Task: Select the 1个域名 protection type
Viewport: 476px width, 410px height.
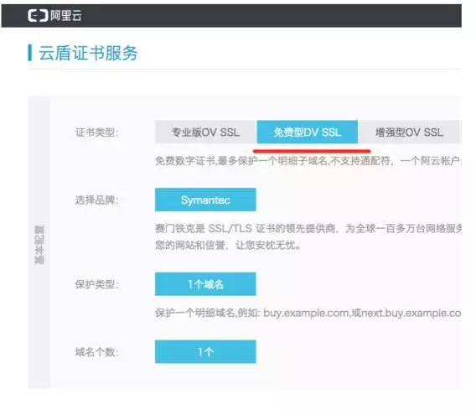Action: 205,284
